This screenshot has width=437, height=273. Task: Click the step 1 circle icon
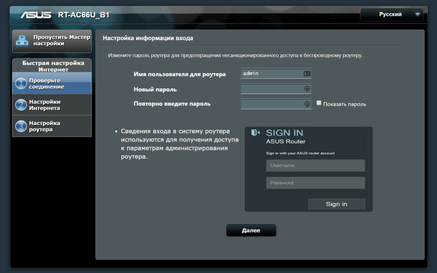point(21,84)
